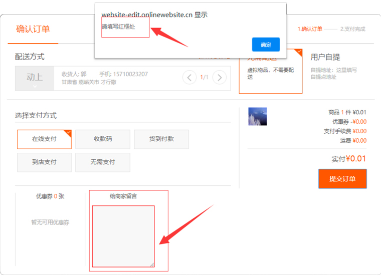Screen dimensions: 381x278
Task: Open the product thumbnail image
Action: pos(257,116)
